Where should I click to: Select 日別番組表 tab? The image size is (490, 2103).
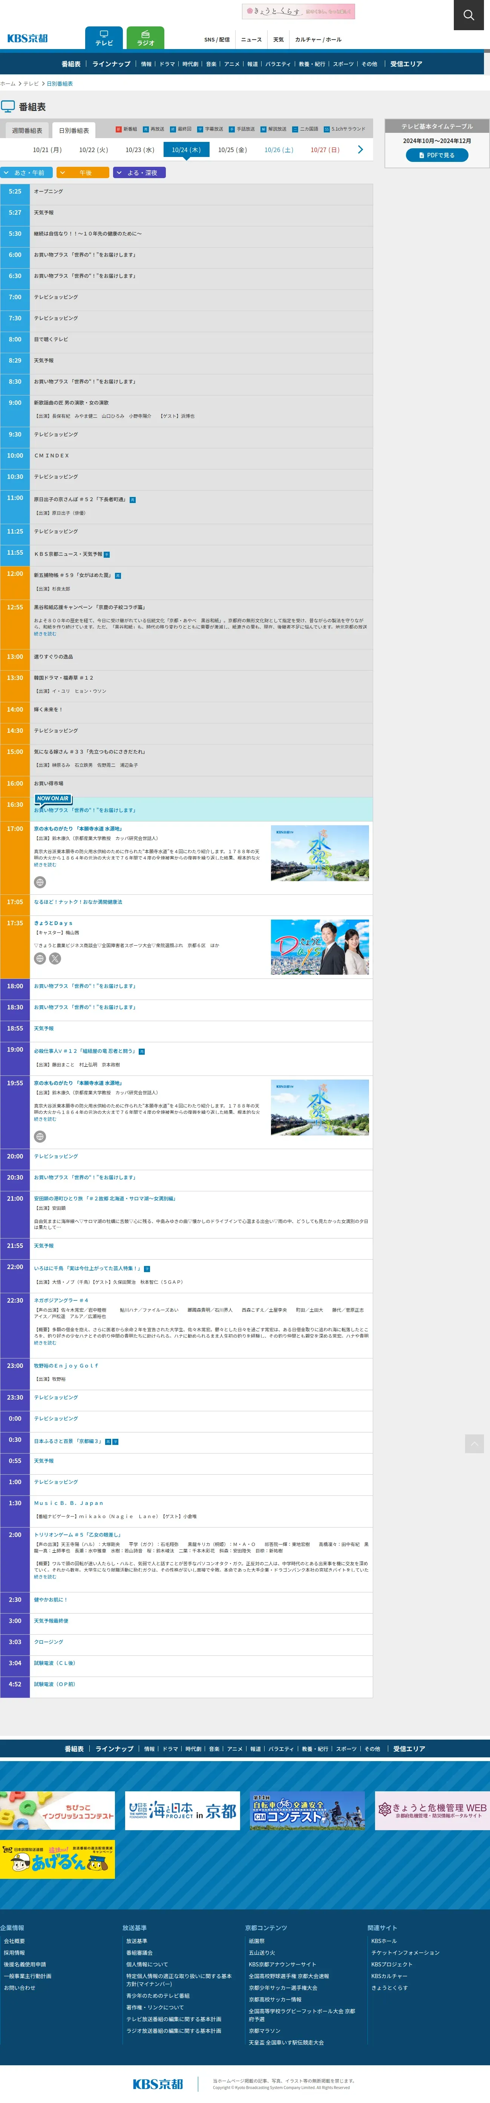coord(73,131)
